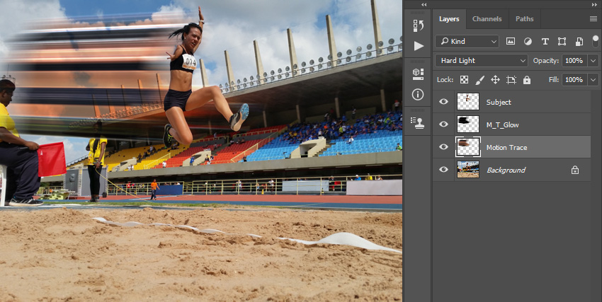
Task: Open the Info panel icon
Action: point(418,94)
